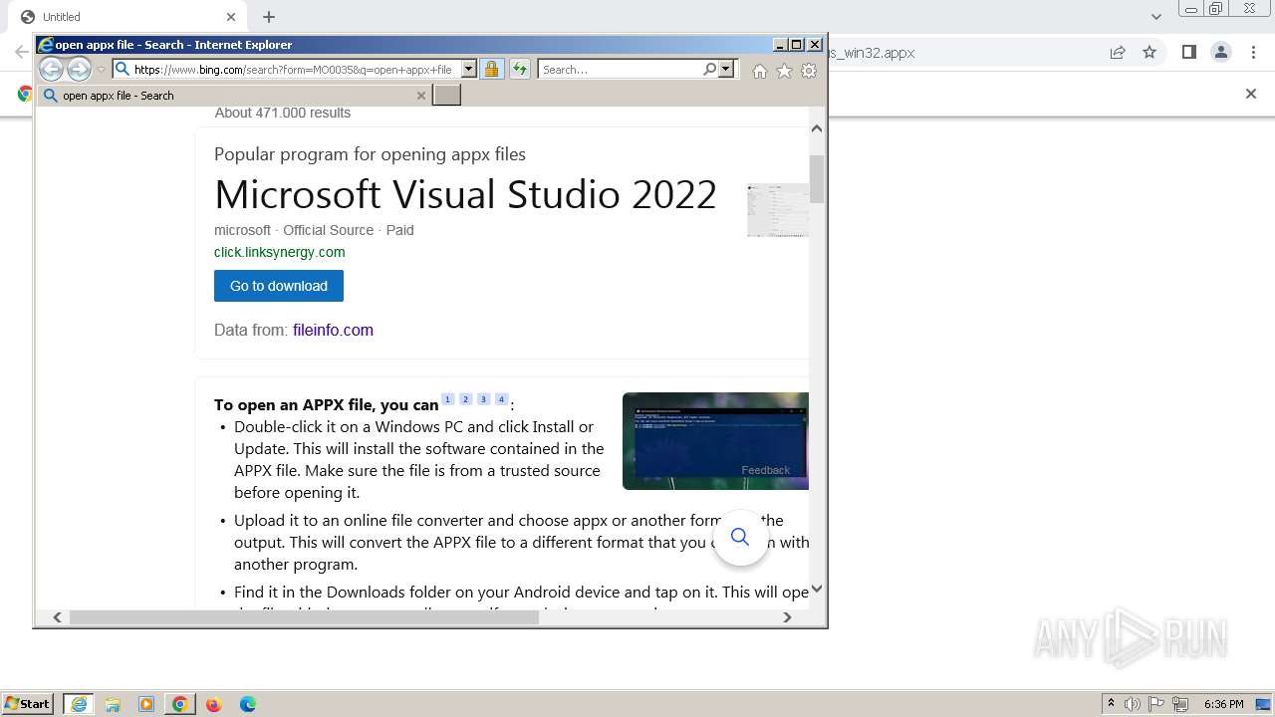
Task: Open Internet Explorer from taskbar
Action: [79, 704]
